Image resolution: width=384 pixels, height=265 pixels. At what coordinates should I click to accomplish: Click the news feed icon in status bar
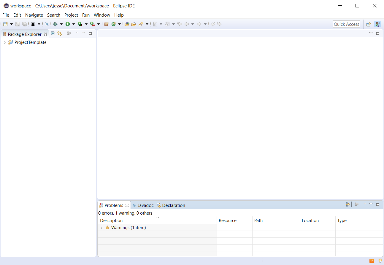[372, 261]
